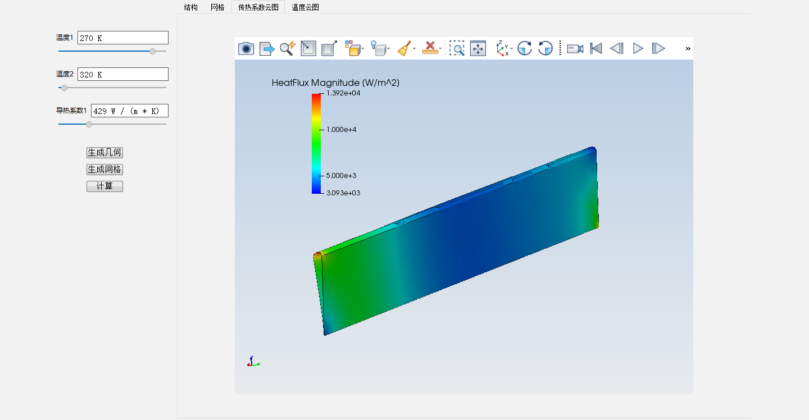
Task: Click the light bulb cube icon
Action: [x=379, y=48]
